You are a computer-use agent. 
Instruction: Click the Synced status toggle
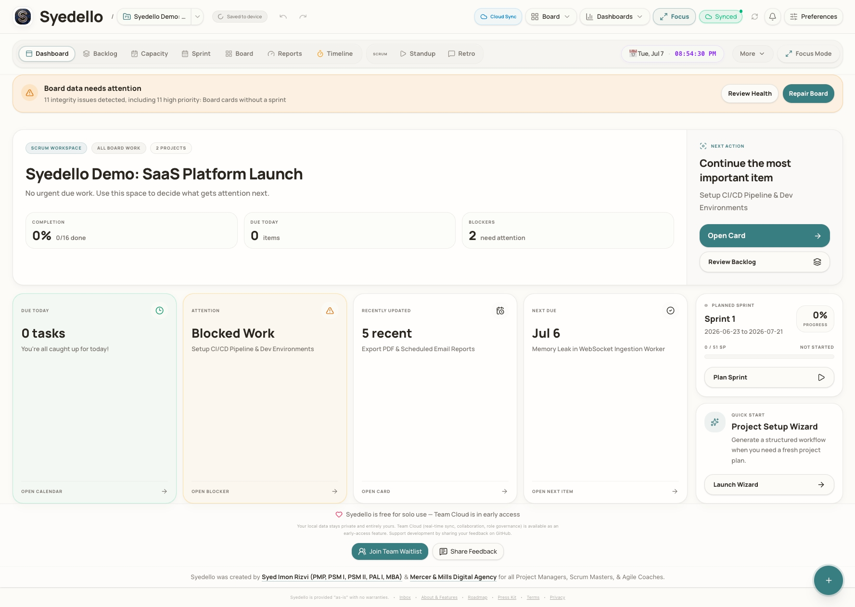point(721,16)
